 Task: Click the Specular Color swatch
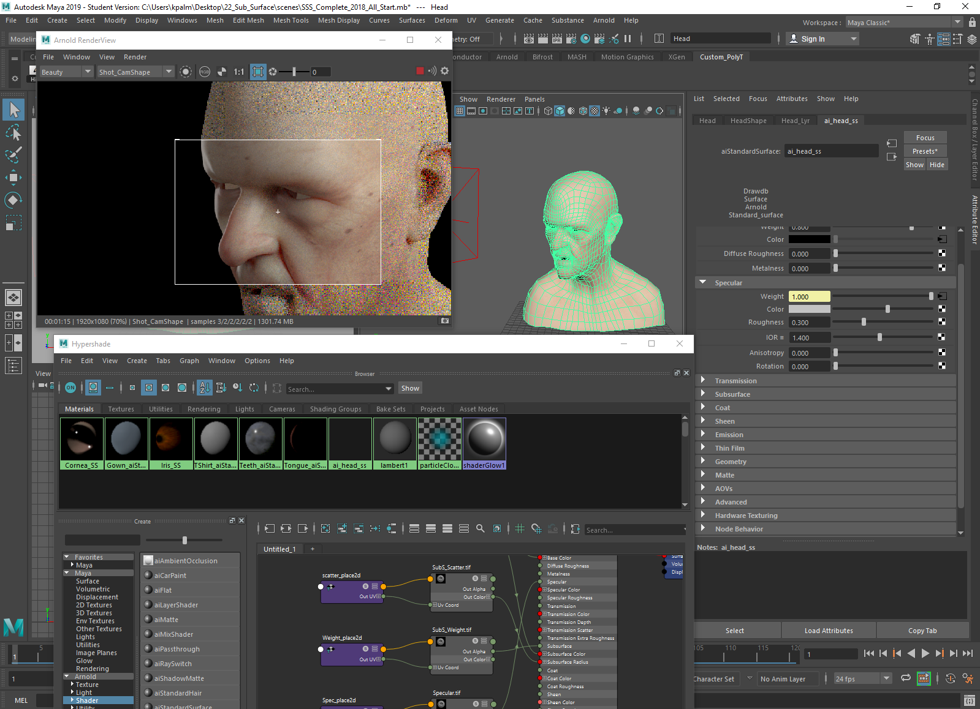809,309
